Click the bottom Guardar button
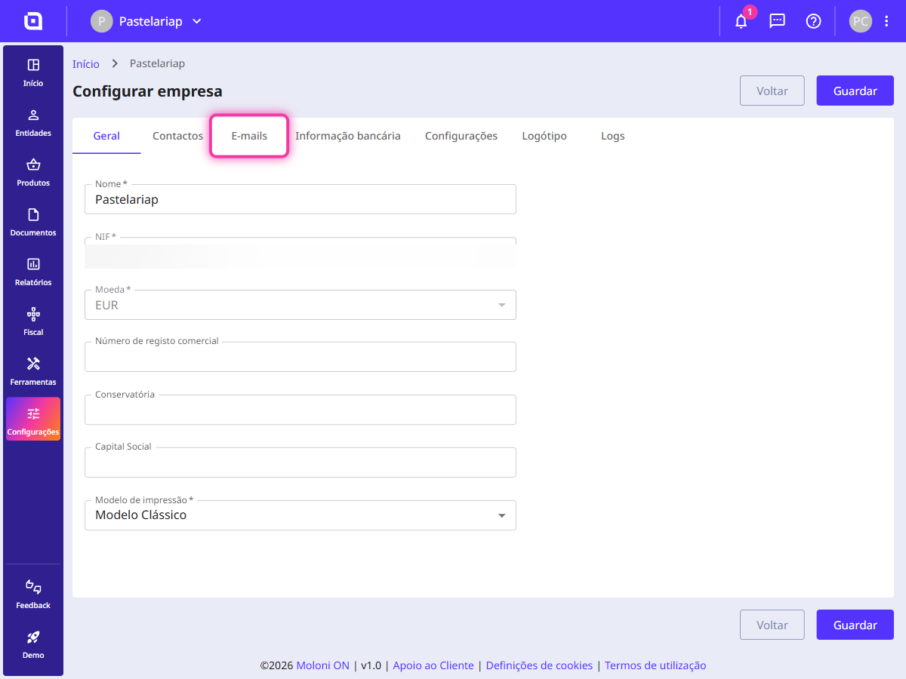The width and height of the screenshot is (906, 679). click(x=855, y=625)
